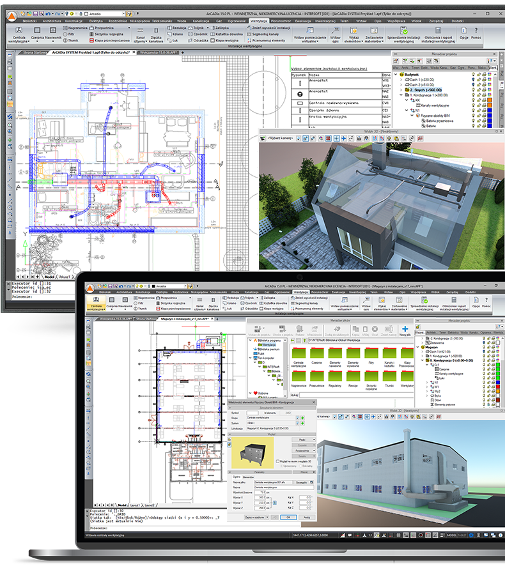The width and height of the screenshot is (505, 575).
Task: Click the airplane fly-mode icon in monitor 3D view
Action: coord(343,138)
